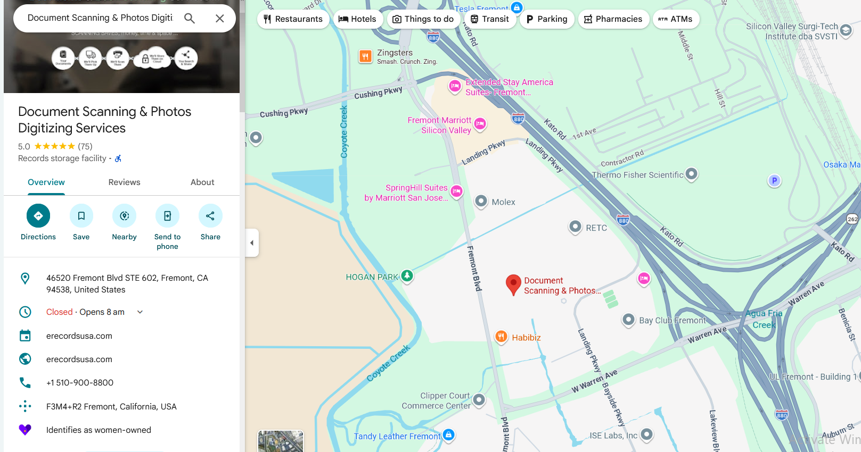The height and width of the screenshot is (452, 861).
Task: Show Hotels on the map
Action: (357, 19)
